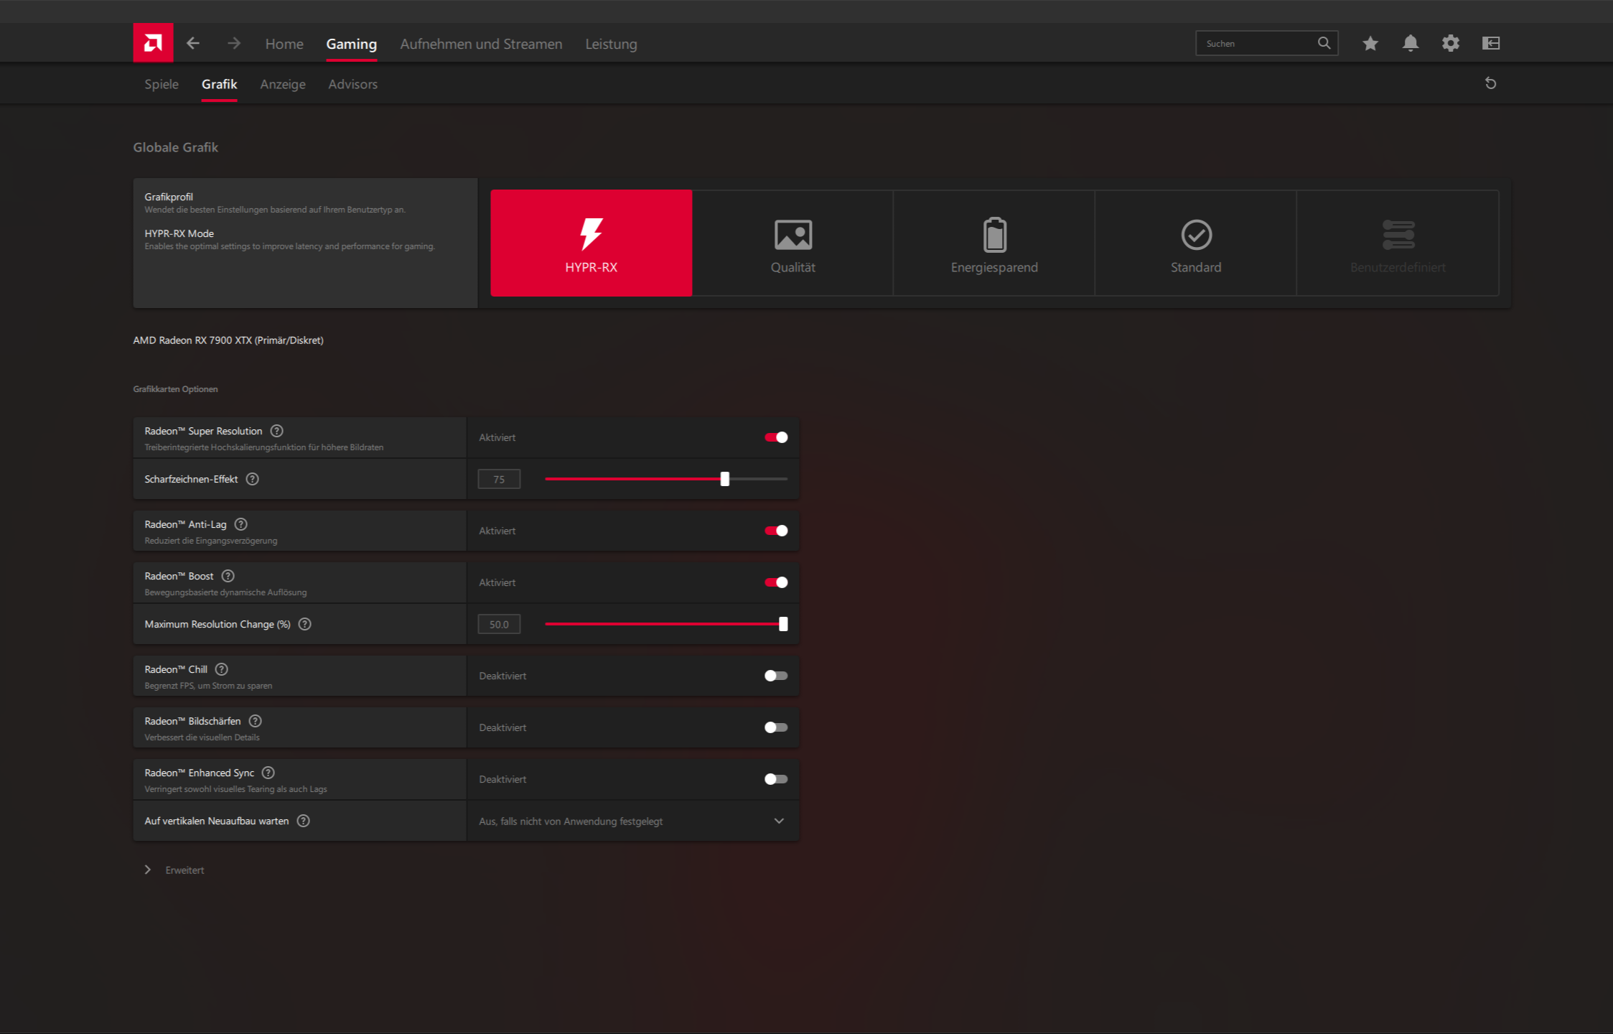Open notifications bell icon
The width and height of the screenshot is (1613, 1034).
tap(1410, 43)
